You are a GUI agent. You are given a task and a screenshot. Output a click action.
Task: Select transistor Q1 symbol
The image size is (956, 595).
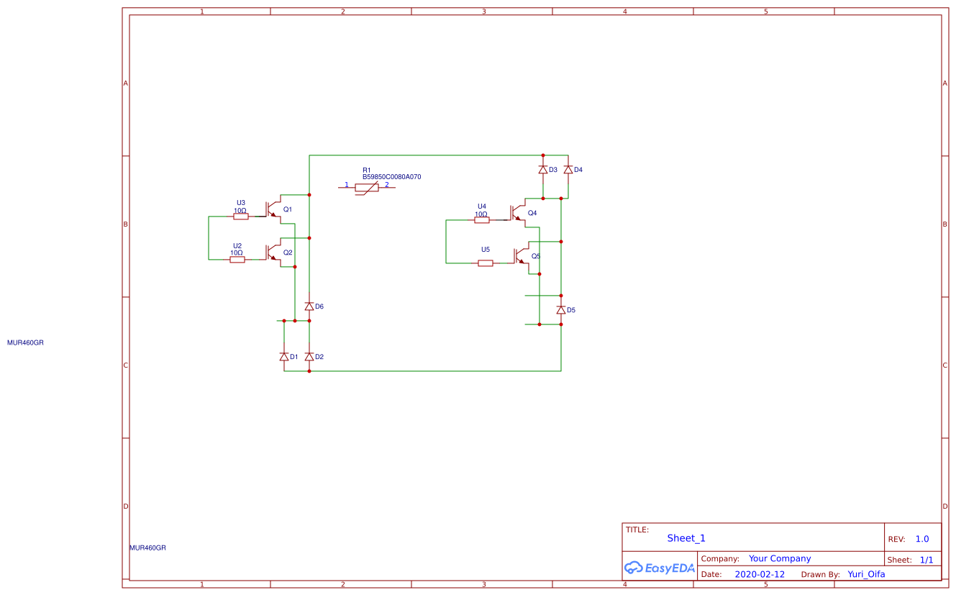click(272, 209)
